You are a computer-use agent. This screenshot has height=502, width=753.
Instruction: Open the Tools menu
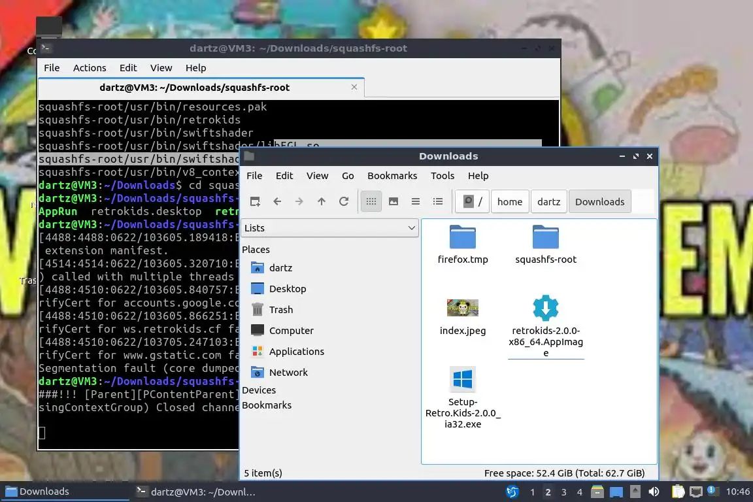443,176
